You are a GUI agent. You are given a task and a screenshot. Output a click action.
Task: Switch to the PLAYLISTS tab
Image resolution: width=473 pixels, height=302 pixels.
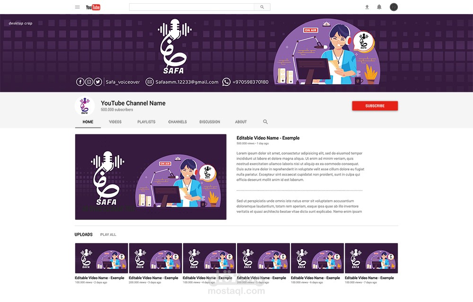(x=146, y=122)
